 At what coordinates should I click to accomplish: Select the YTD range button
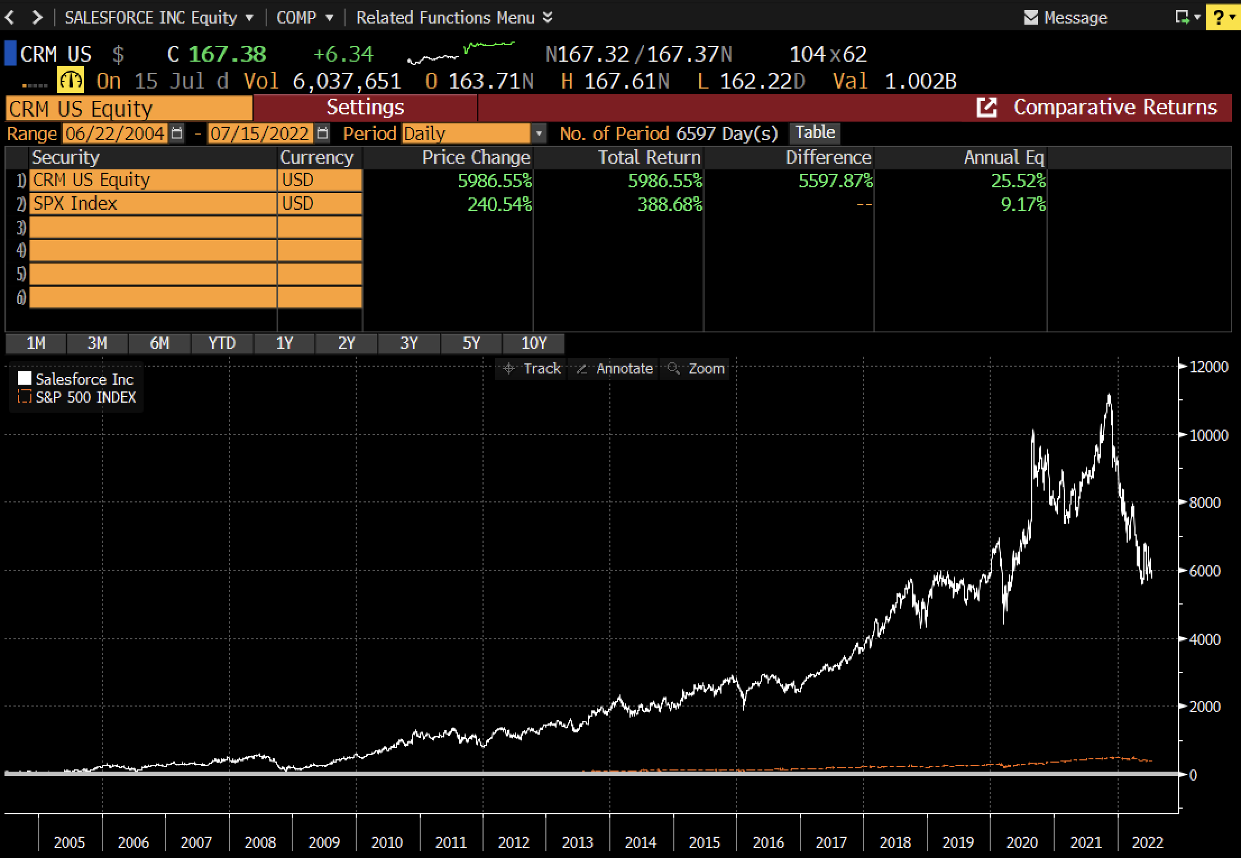pos(222,343)
